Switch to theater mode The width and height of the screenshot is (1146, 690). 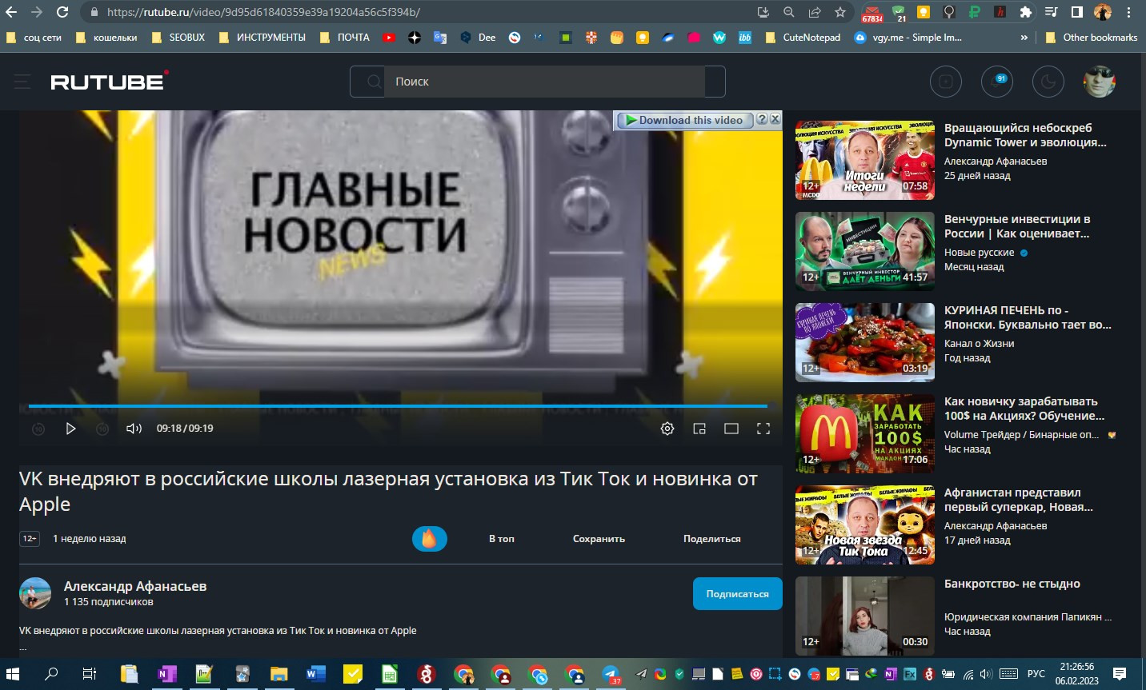pos(731,429)
